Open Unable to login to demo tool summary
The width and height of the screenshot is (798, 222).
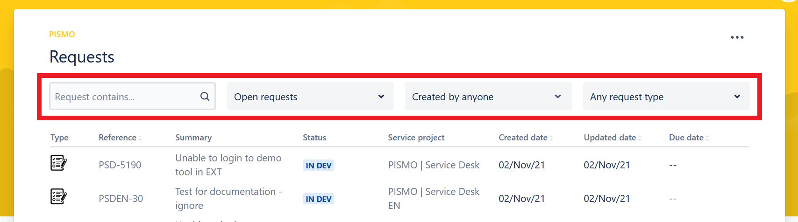point(228,165)
